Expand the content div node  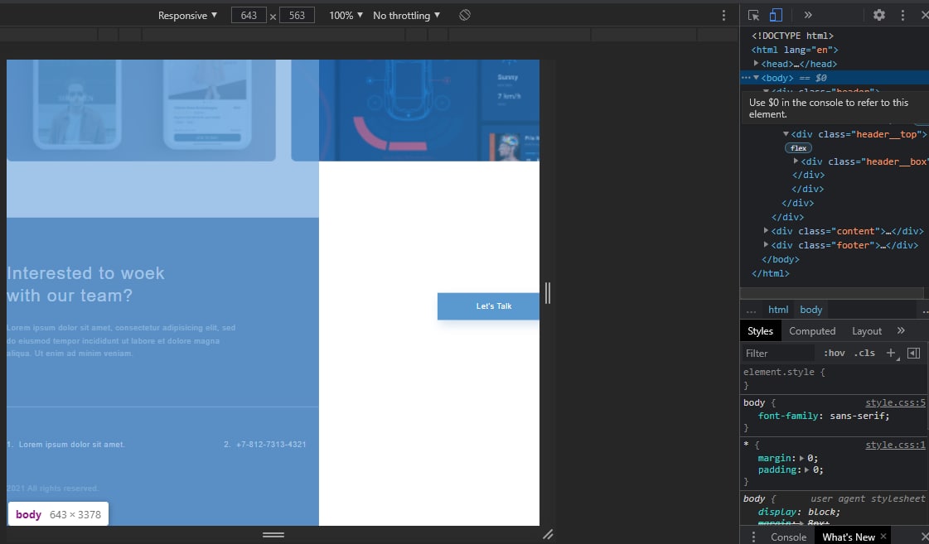766,231
